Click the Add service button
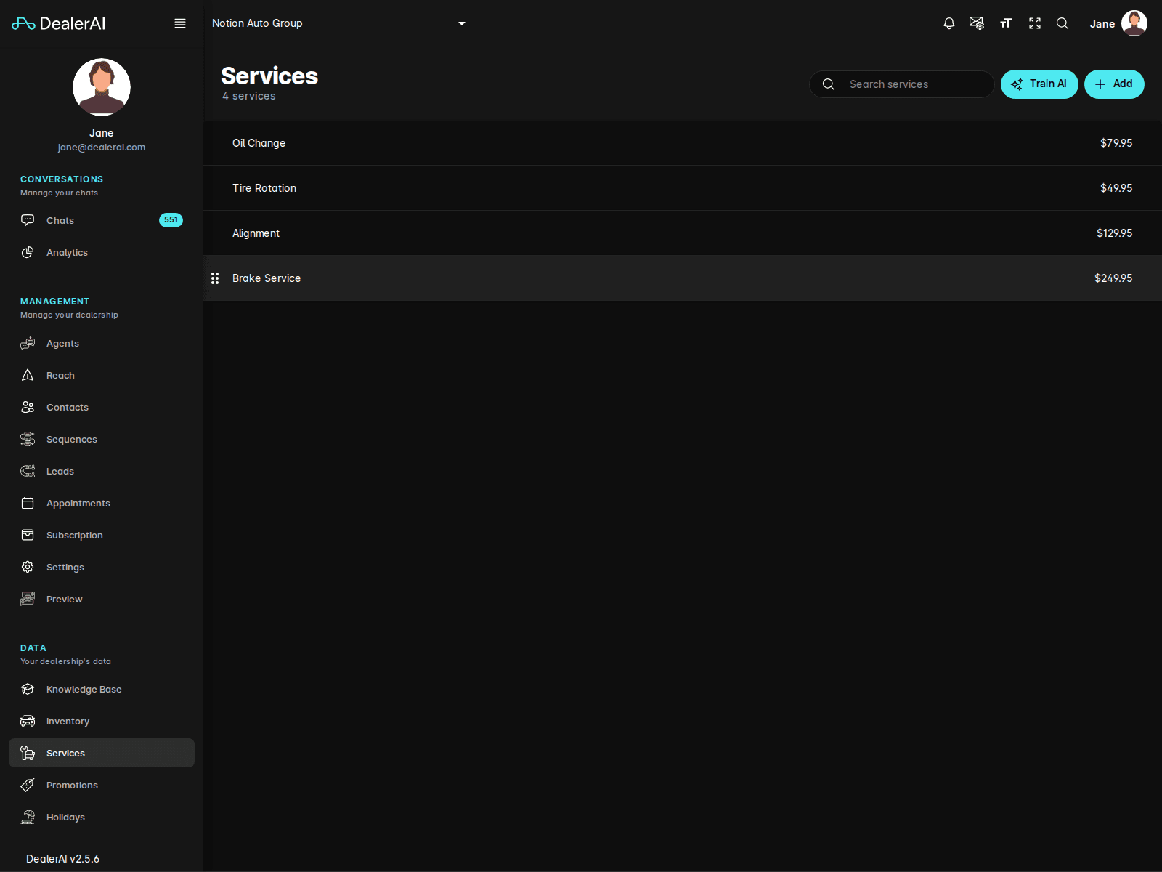This screenshot has width=1162, height=872. 1113,84
